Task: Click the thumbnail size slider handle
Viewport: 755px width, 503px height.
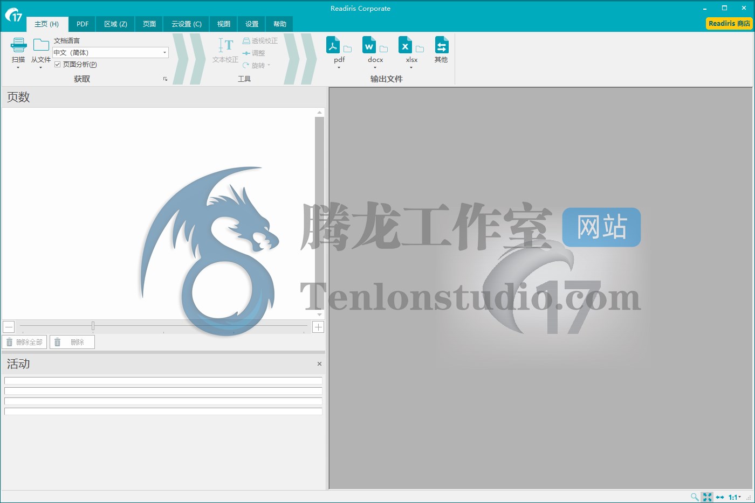Action: 93,326
